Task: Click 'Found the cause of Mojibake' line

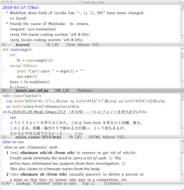Action: click(x=48, y=24)
